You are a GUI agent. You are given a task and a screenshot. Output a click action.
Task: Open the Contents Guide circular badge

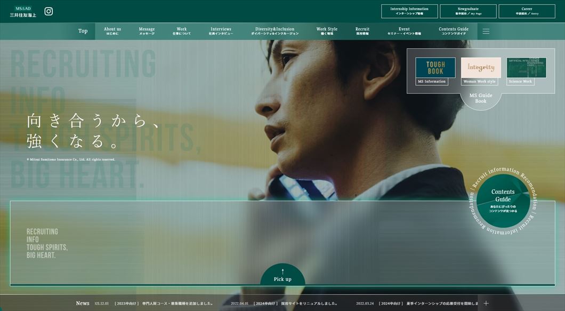pyautogui.click(x=503, y=201)
